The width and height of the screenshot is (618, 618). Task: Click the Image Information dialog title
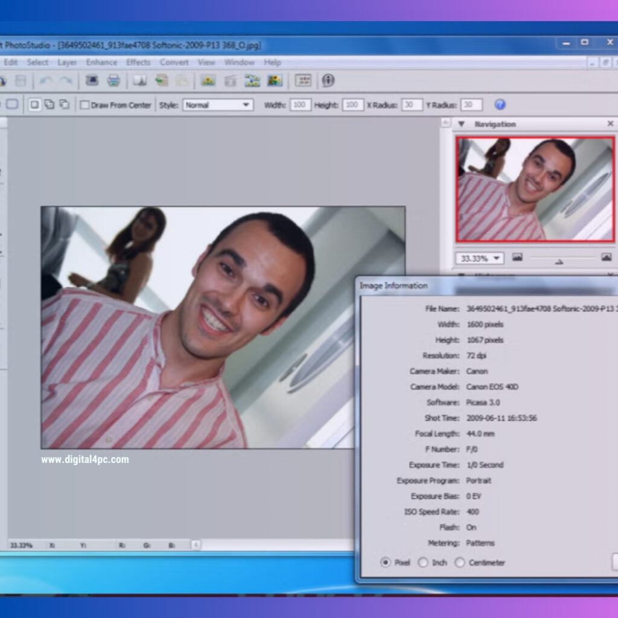point(393,285)
